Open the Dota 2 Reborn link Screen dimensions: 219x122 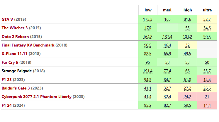(x=15, y=37)
